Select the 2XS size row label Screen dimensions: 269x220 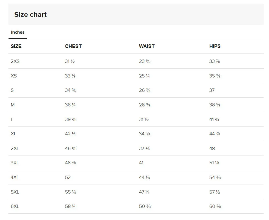(15, 61)
